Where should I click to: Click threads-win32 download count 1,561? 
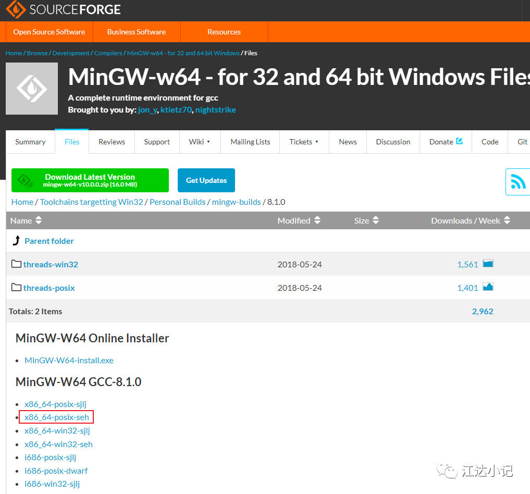point(467,264)
